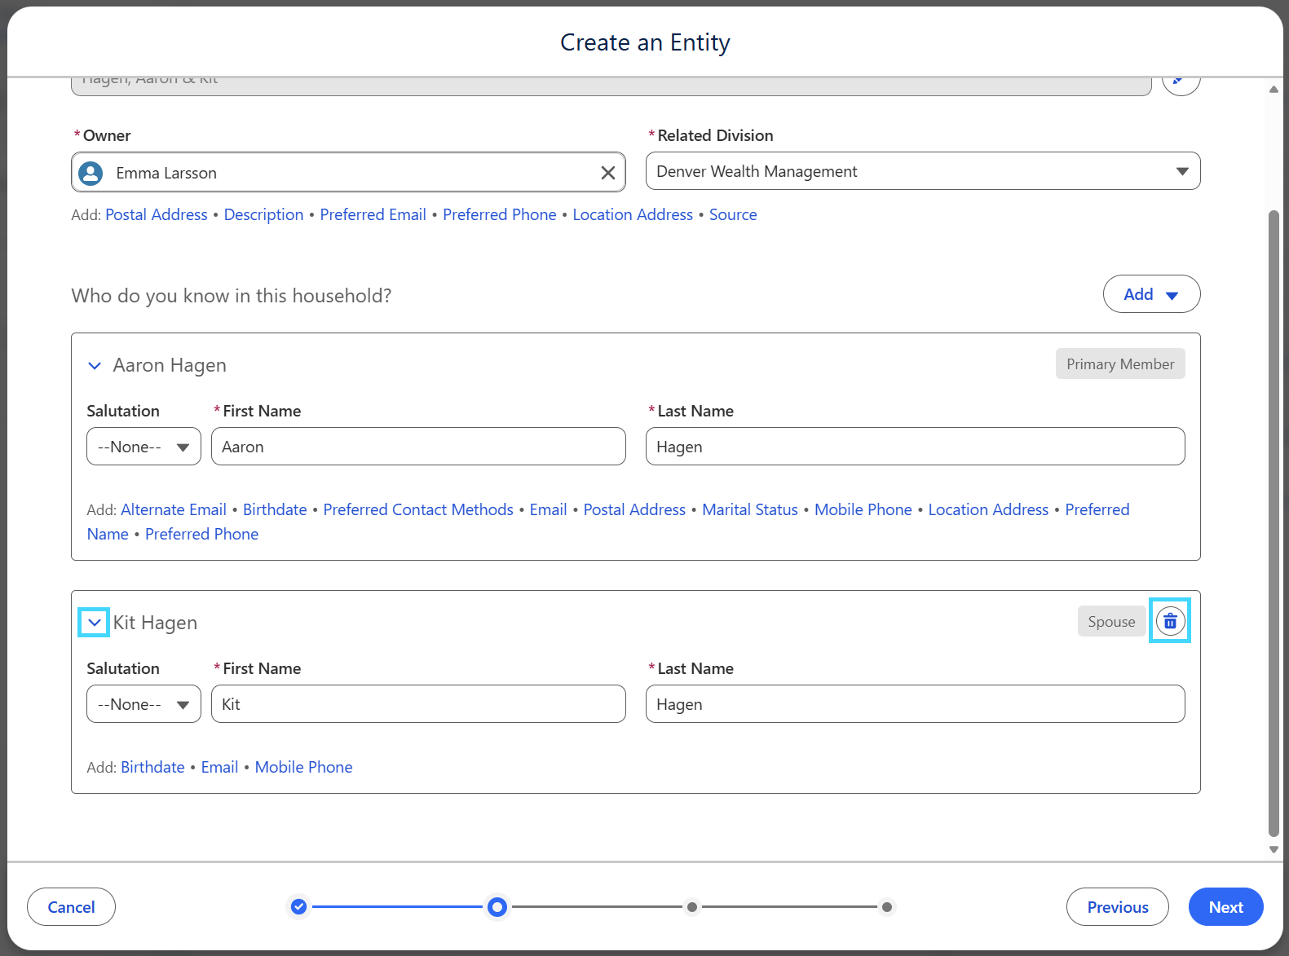Click Kit's Last Name field

coord(915,704)
